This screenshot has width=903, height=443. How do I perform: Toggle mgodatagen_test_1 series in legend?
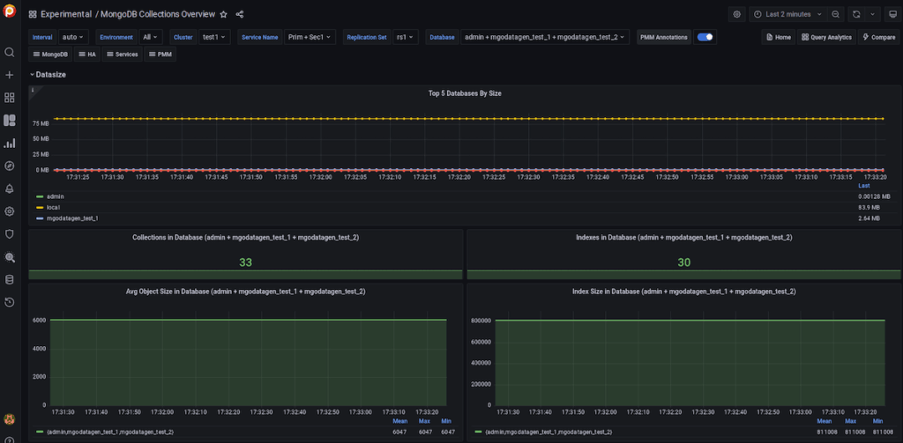click(72, 218)
